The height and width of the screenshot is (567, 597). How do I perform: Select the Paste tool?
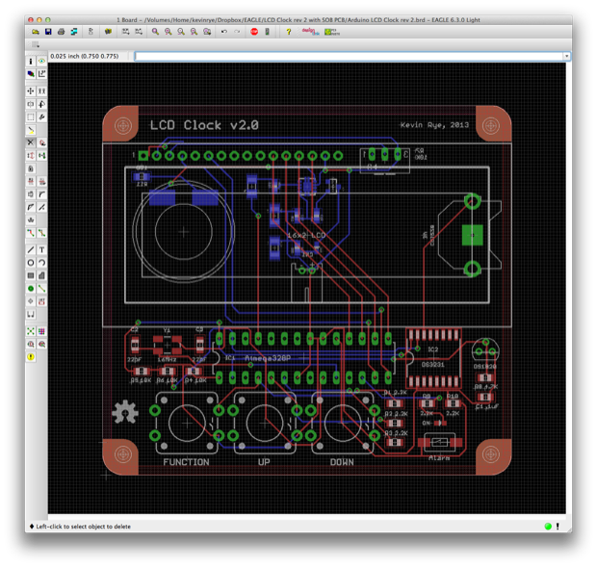click(x=31, y=130)
